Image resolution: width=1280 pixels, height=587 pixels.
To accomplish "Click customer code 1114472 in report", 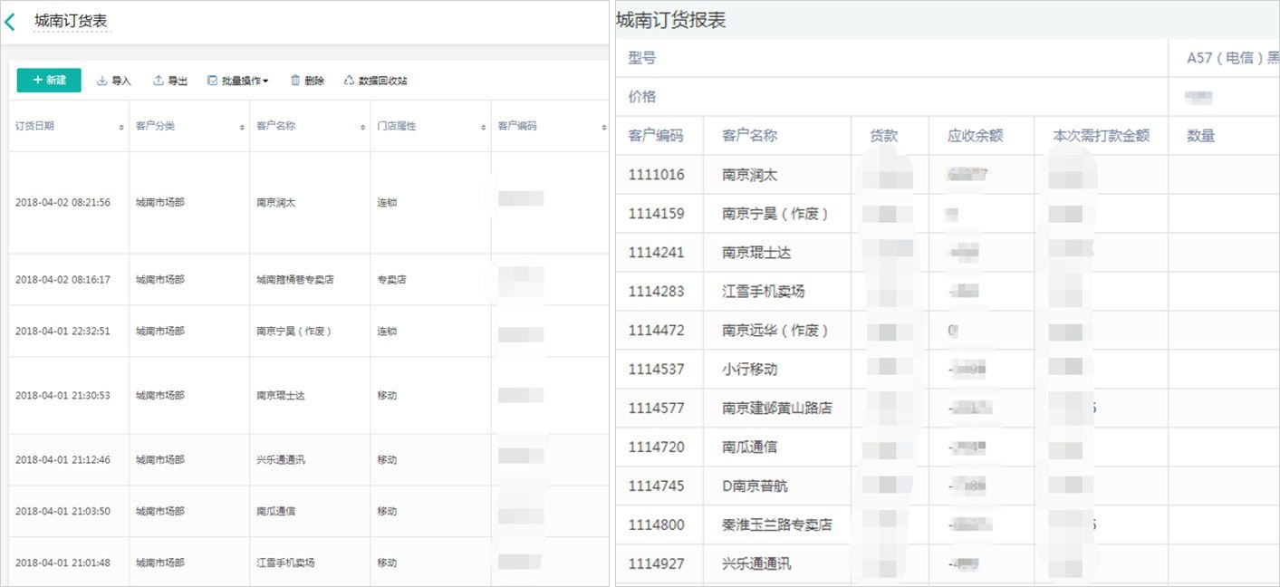I will (657, 331).
